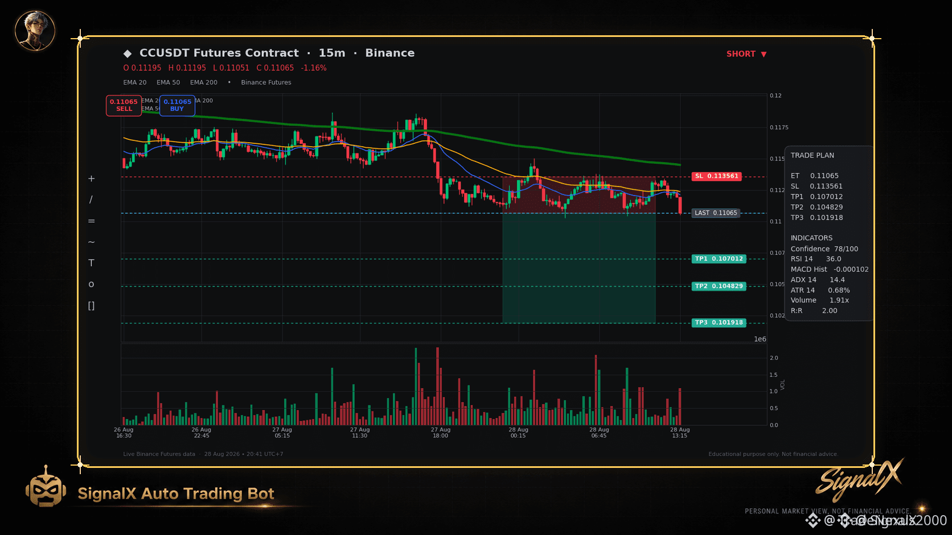Viewport: 952px width, 535px height.
Task: Click the ATR 14 value 0.68%
Action: pyautogui.click(x=839, y=291)
